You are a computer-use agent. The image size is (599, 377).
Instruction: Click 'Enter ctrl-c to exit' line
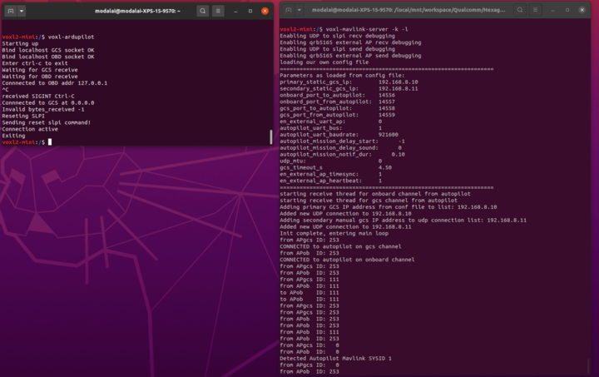tap(35, 63)
